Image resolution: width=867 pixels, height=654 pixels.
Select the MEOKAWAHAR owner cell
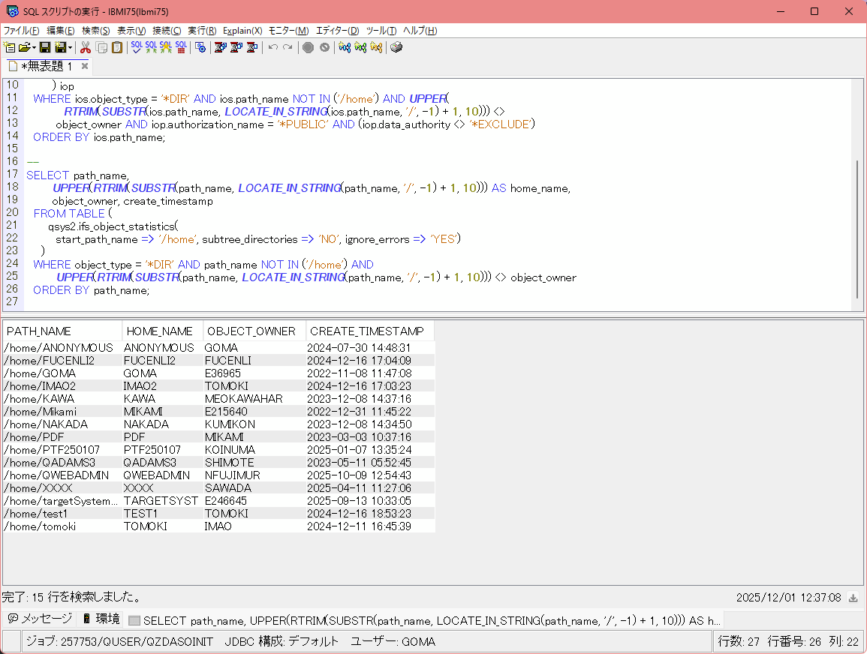coord(254,399)
